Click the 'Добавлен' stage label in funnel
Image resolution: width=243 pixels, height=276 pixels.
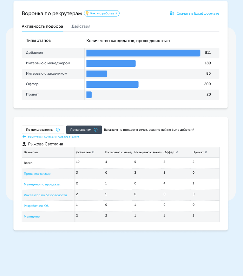(34, 53)
